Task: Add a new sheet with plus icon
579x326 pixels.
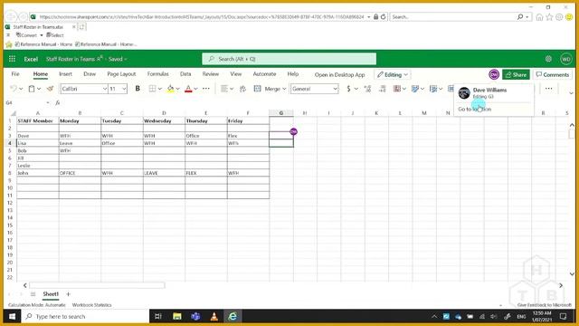Action: pos(68,294)
